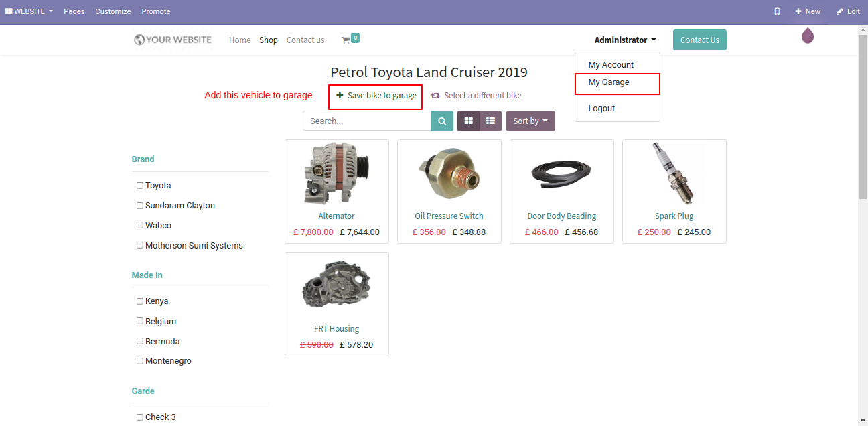
Task: Enable the Belgium filter checkbox
Action: pos(140,321)
